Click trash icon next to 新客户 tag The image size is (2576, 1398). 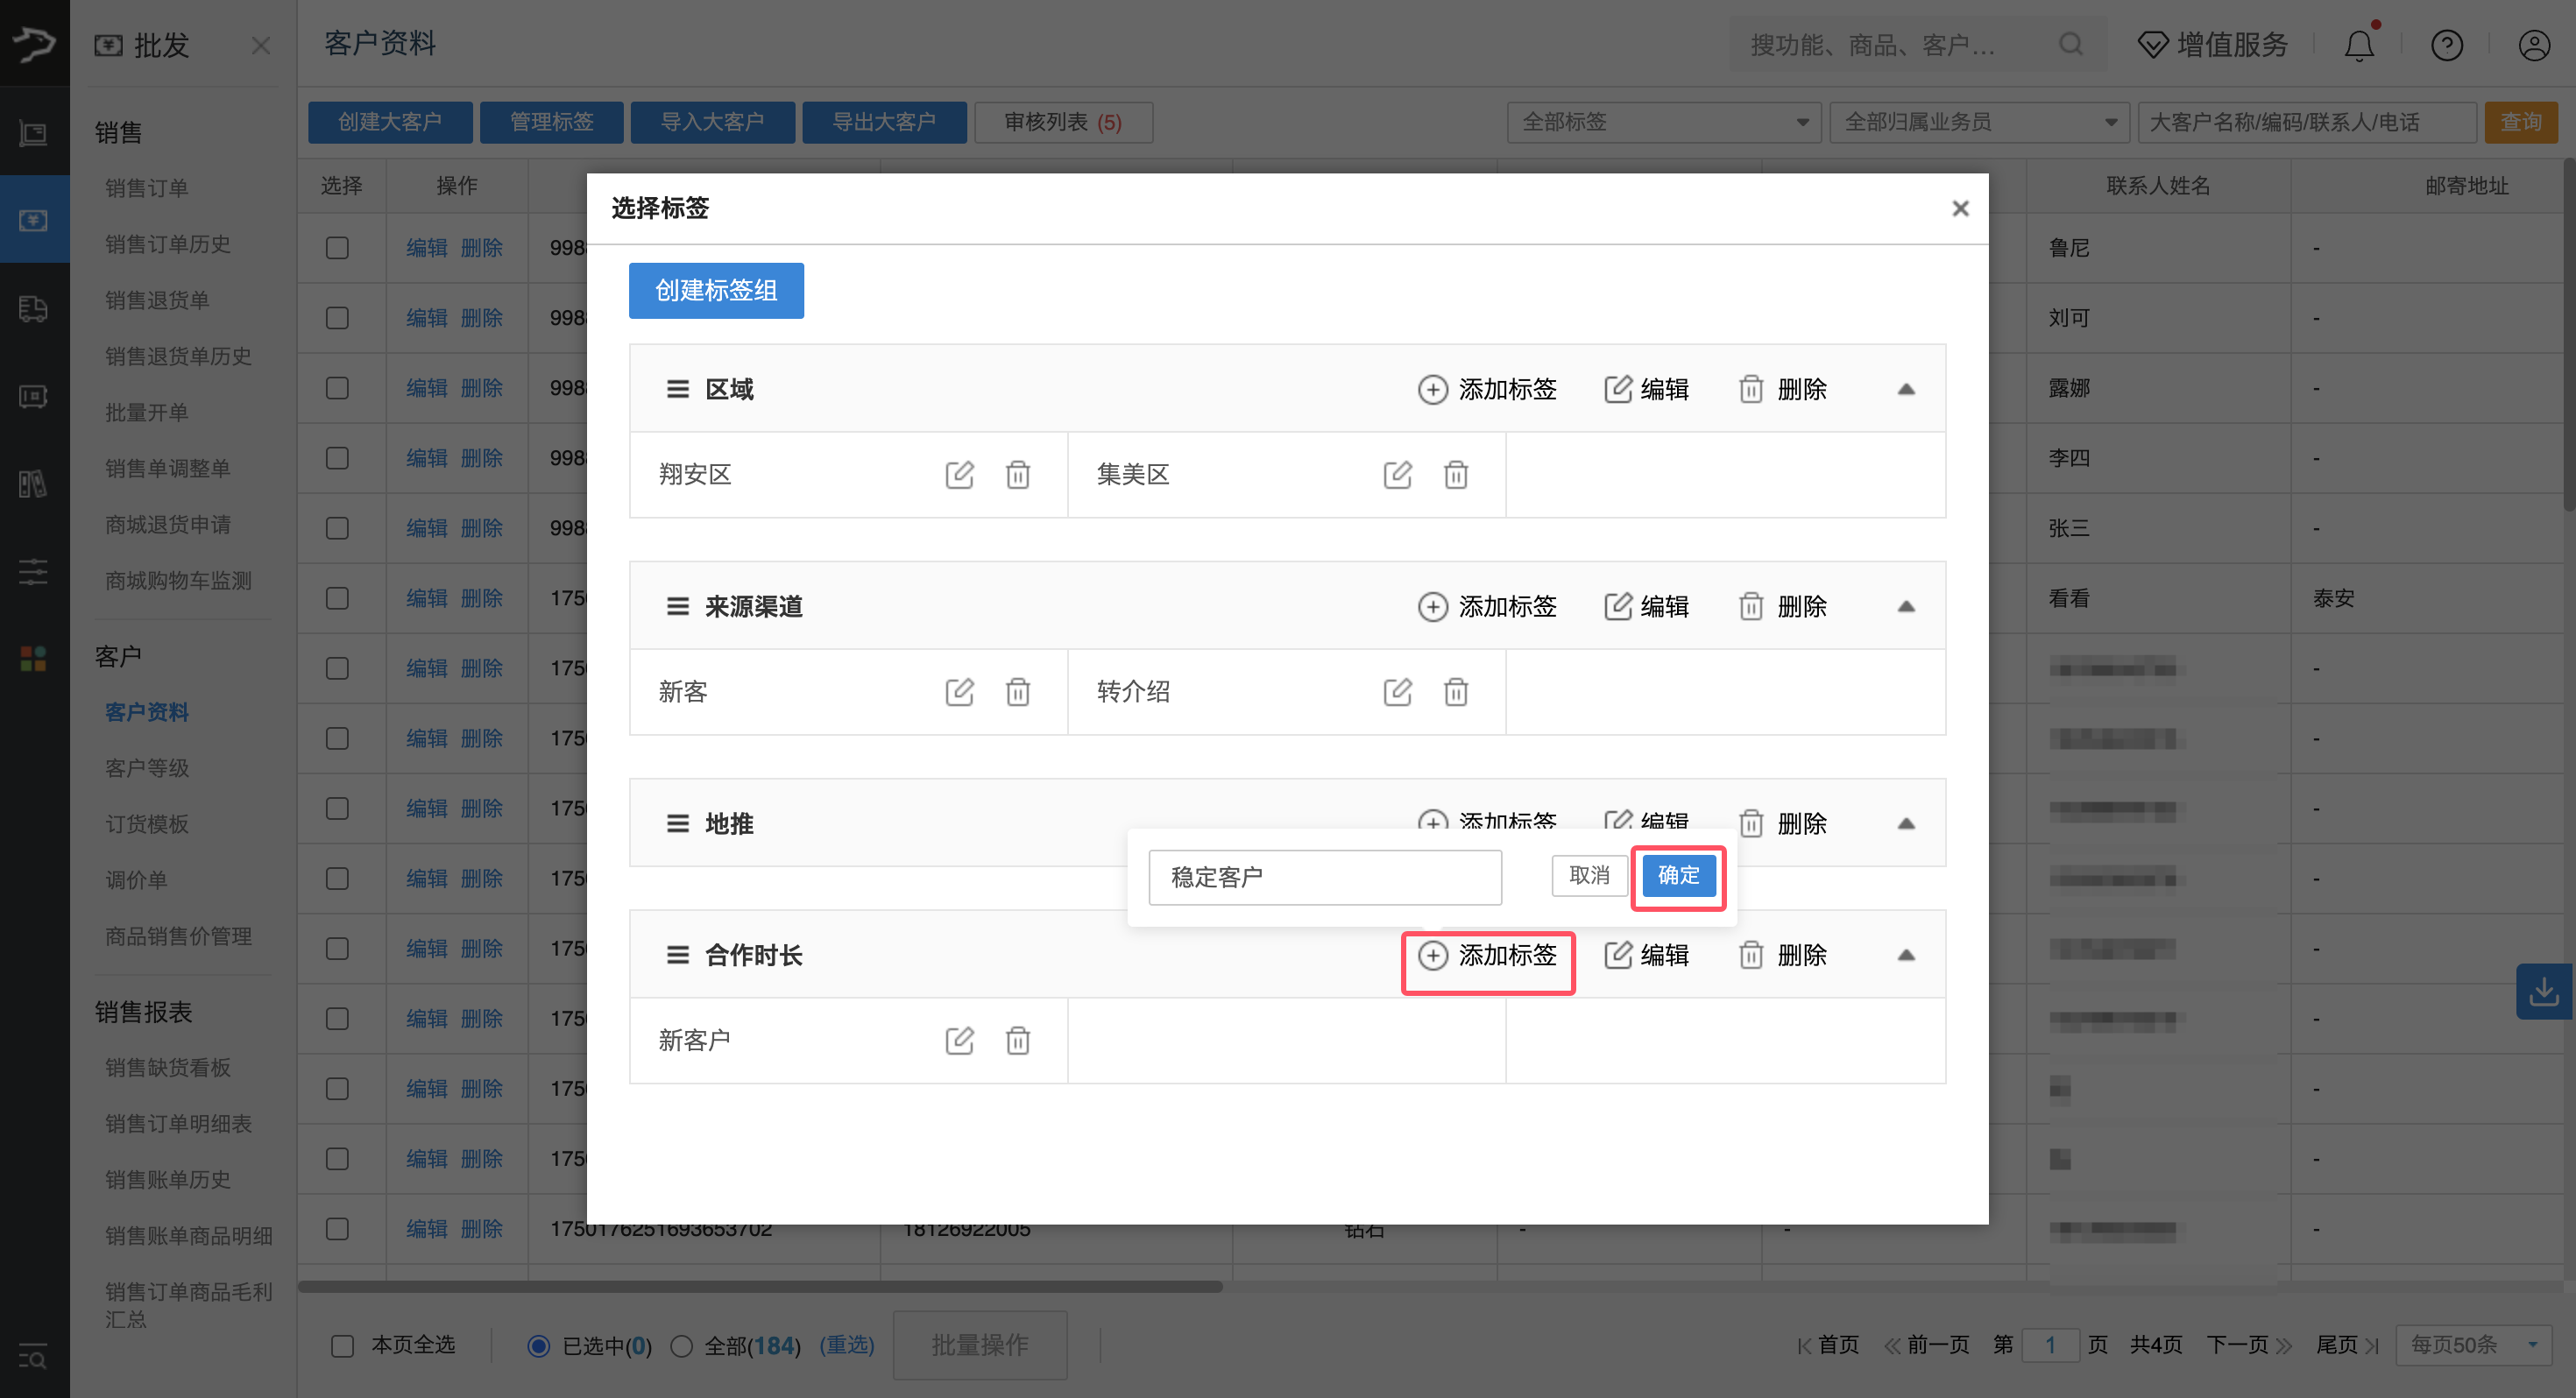[x=1018, y=1041]
